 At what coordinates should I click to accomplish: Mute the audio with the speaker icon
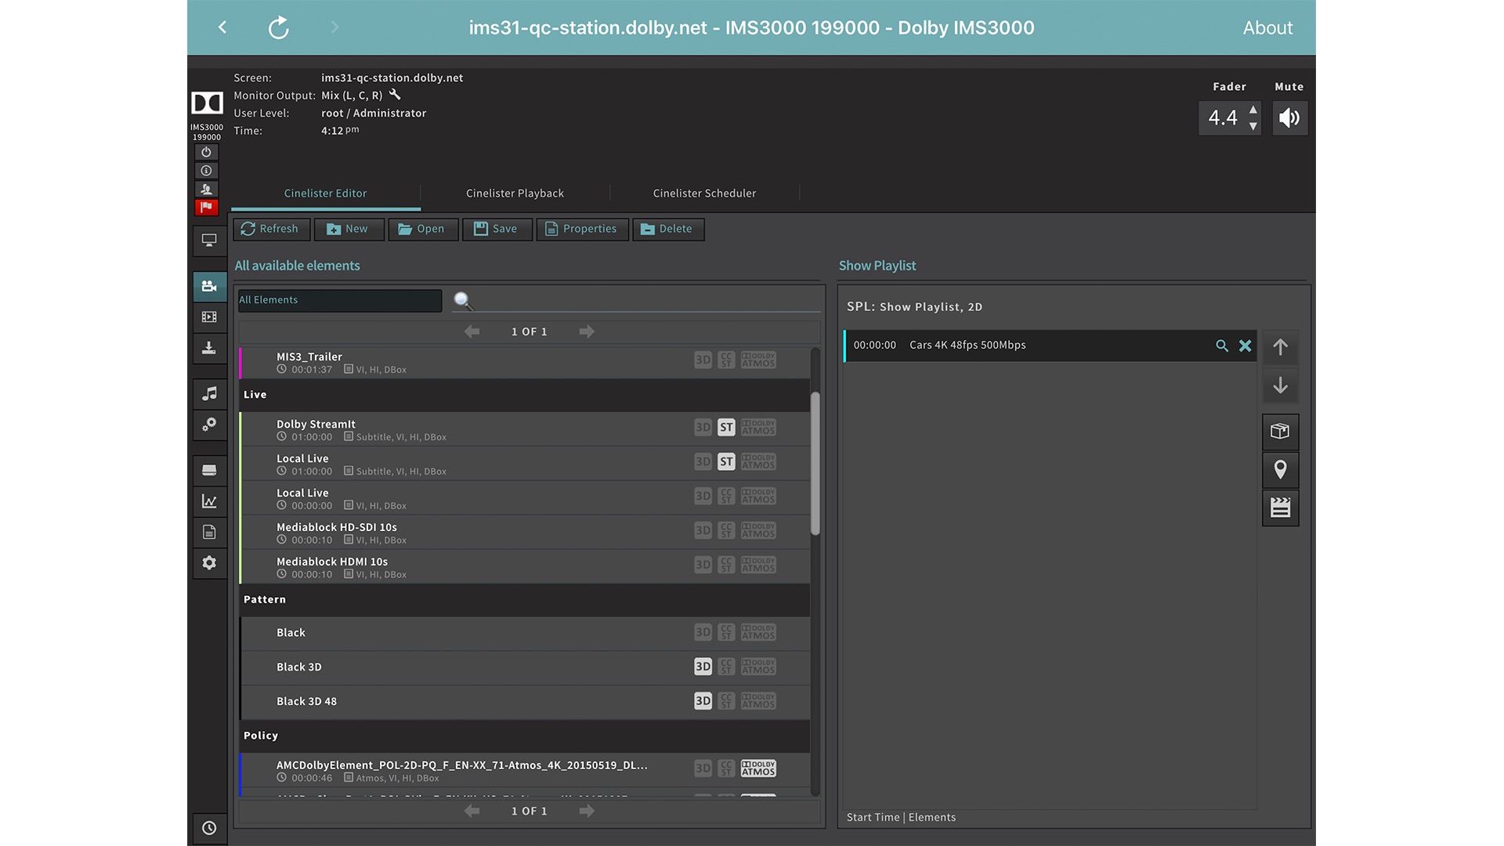coord(1289,117)
